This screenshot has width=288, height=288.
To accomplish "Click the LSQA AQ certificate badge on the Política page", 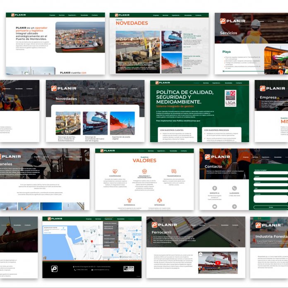I will pyautogui.click(x=230, y=98).
